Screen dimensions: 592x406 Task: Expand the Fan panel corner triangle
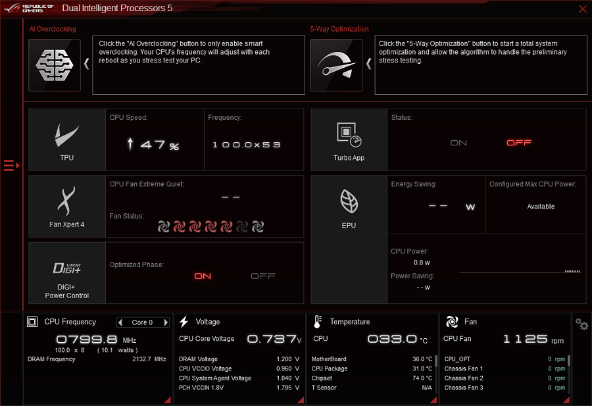point(566,400)
